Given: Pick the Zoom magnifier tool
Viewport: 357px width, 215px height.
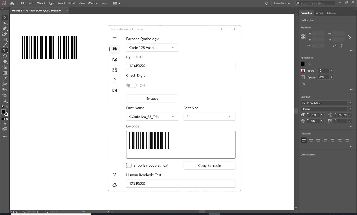Looking at the screenshot, I should tap(4, 101).
